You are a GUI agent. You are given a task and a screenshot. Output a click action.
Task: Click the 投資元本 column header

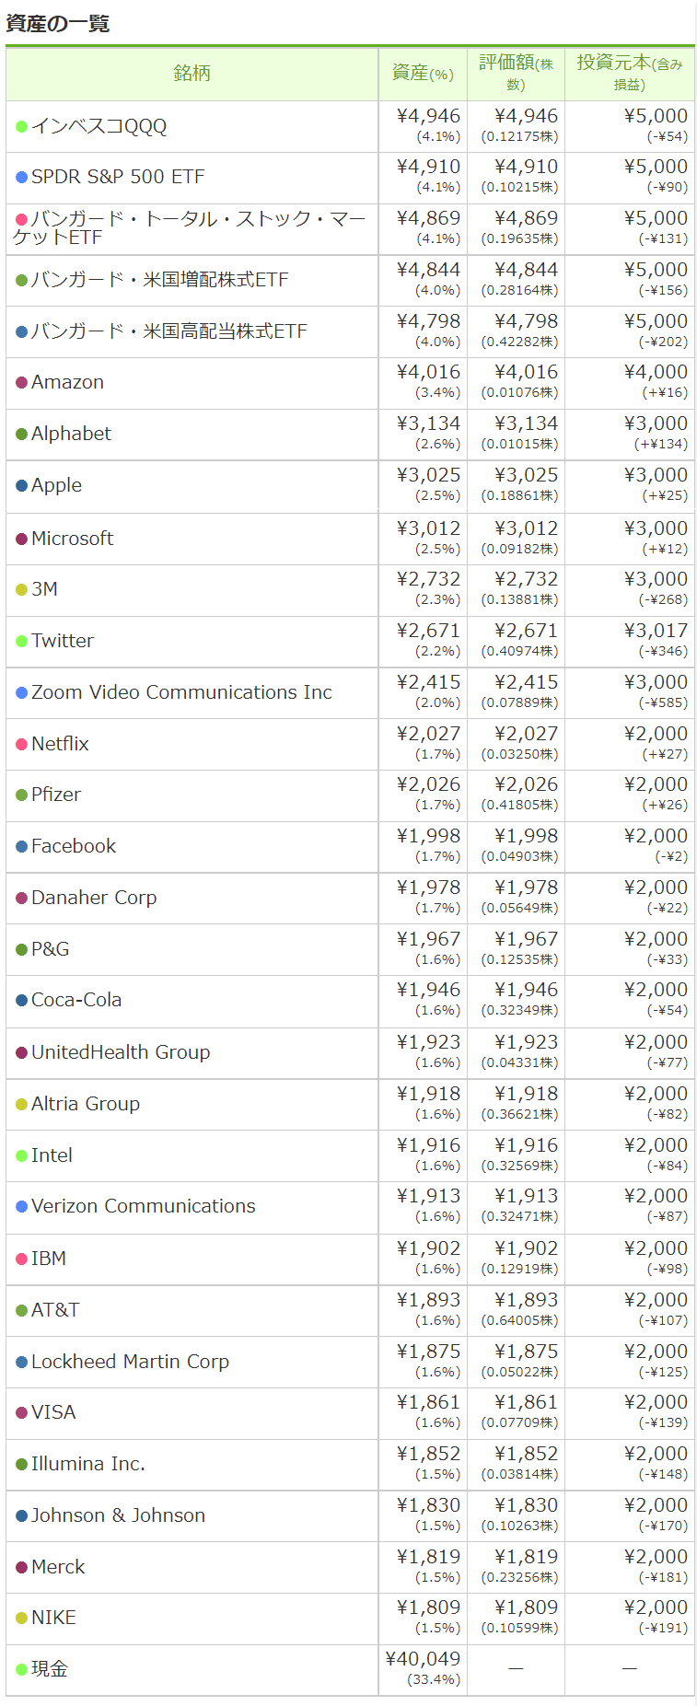[630, 74]
